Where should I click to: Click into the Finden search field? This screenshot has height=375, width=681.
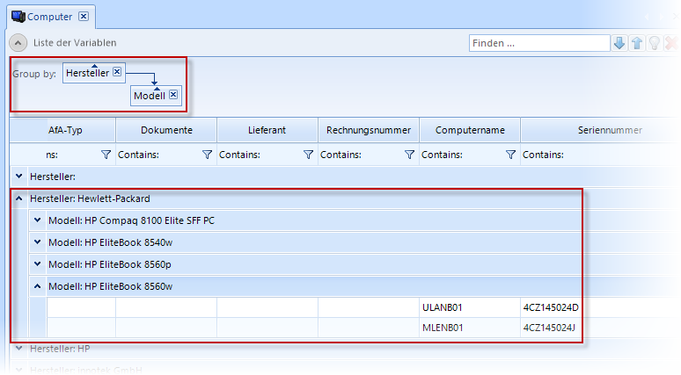coord(539,43)
